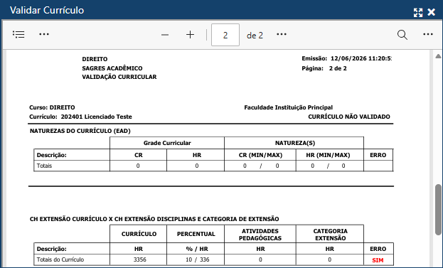The image size is (443, 268).
Task: Select 'Currículo: 202401 Licenciado Teste' text
Action: click(80, 117)
